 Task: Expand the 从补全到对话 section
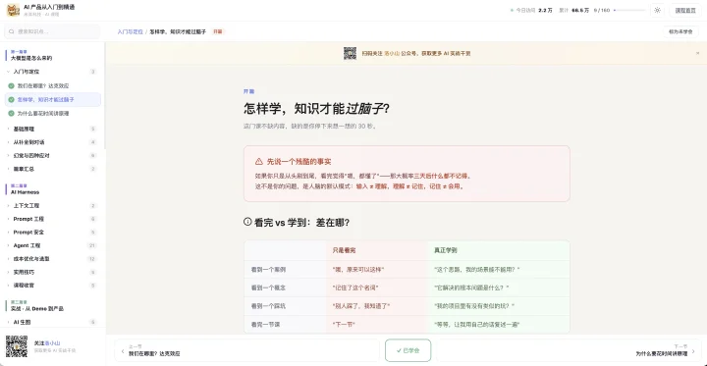(53, 142)
